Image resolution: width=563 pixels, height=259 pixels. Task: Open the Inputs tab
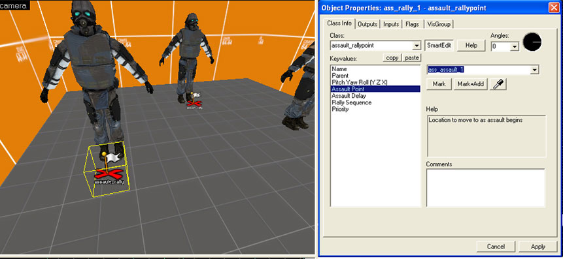click(391, 24)
